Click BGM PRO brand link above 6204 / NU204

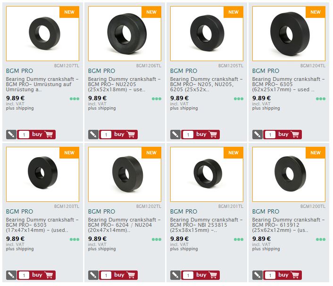pos(101,211)
